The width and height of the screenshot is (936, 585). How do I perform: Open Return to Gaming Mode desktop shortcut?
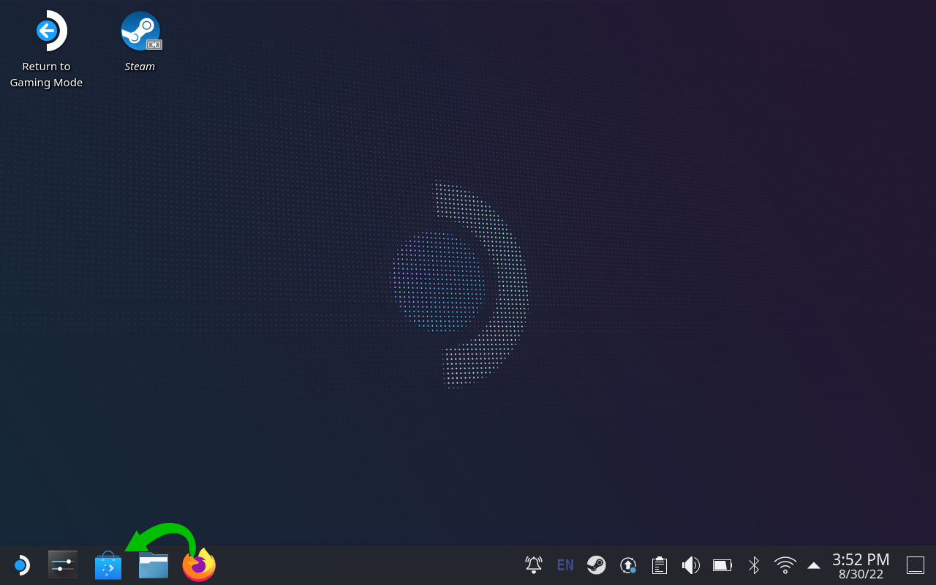point(47,32)
